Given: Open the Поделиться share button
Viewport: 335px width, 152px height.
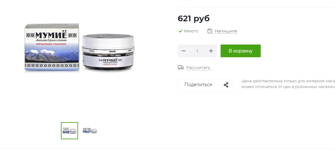Looking at the screenshot, I should pyautogui.click(x=198, y=85).
